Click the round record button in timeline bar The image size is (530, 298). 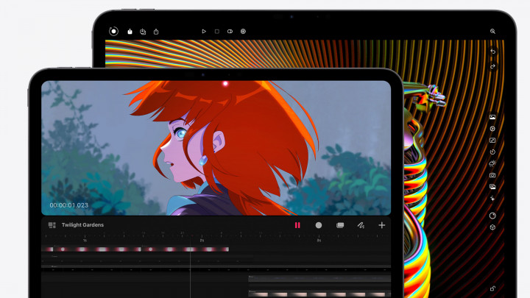click(x=319, y=225)
